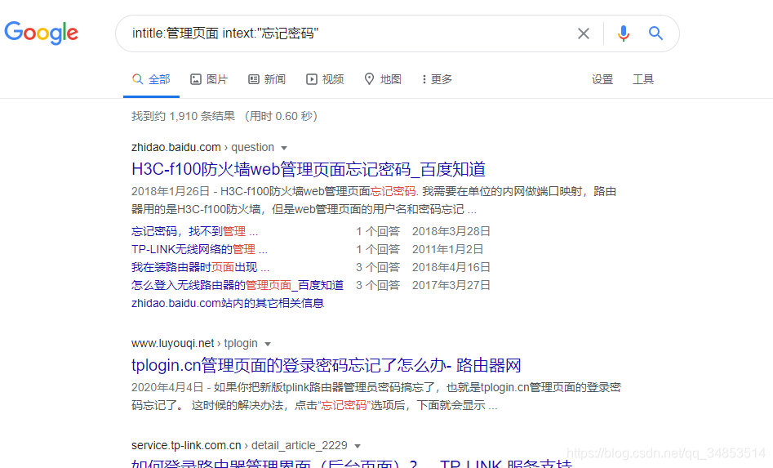The image size is (773, 468).
Task: Click the Google logo
Action: [42, 33]
